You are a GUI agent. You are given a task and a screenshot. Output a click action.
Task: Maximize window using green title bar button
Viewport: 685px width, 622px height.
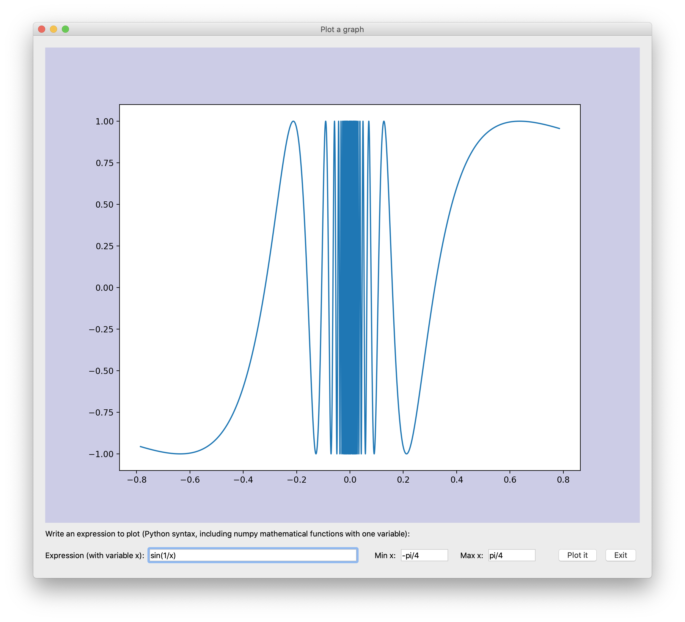pos(65,29)
